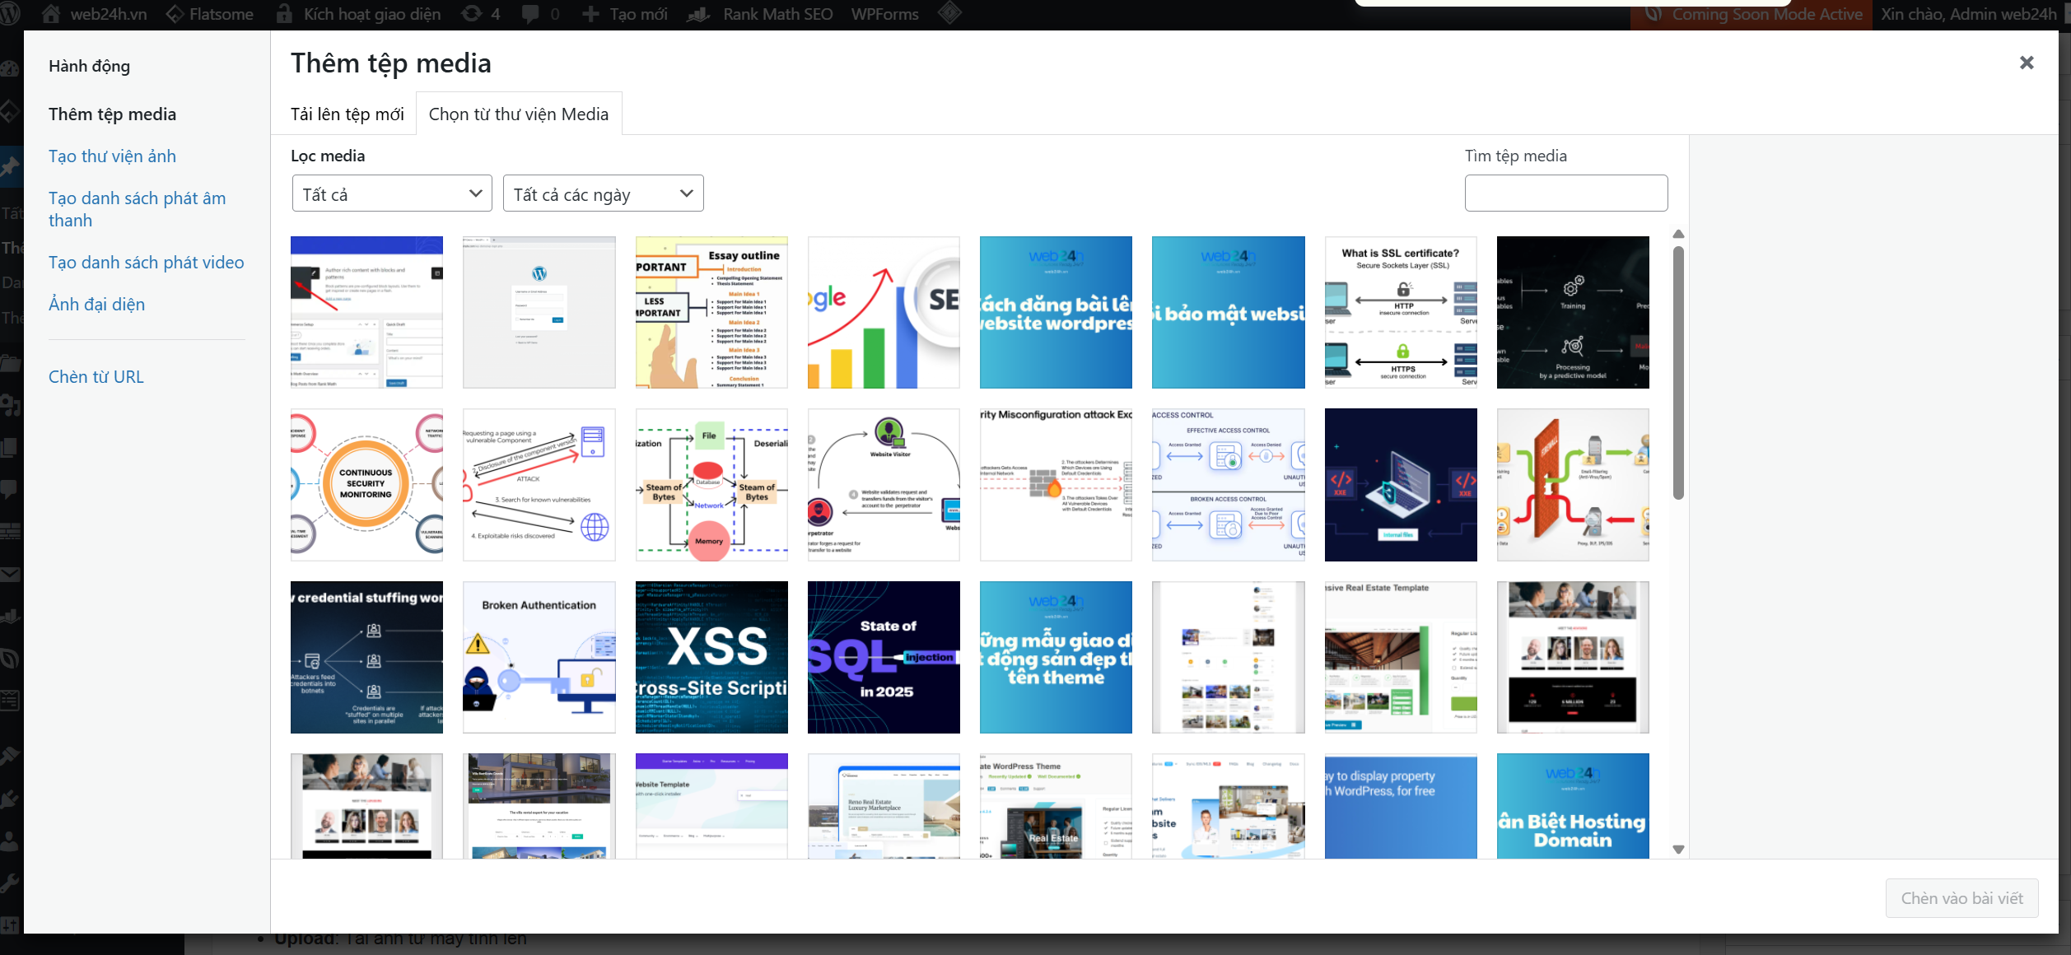Click the home icon next to web24h.vn
Image resolution: width=2071 pixels, height=955 pixels.
[51, 14]
